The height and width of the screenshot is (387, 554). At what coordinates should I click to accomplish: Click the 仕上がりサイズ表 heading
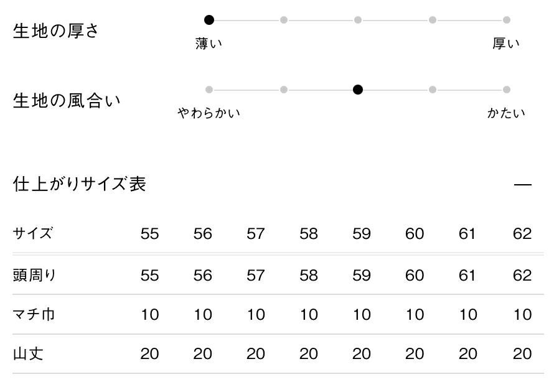pos(80,184)
